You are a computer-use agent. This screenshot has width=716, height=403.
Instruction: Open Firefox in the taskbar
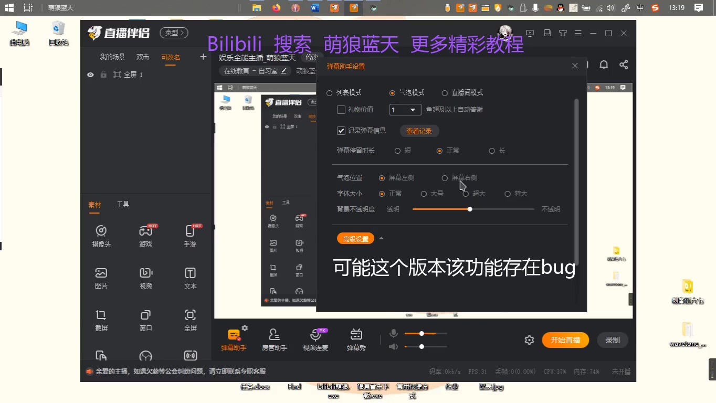pyautogui.click(x=276, y=8)
